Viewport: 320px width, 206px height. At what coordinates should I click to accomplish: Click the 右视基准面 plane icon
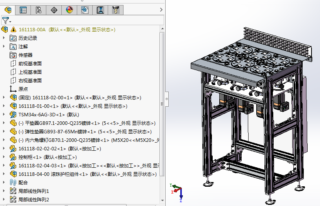(13, 80)
